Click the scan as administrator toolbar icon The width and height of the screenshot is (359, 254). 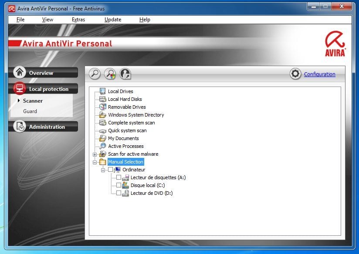(x=110, y=74)
